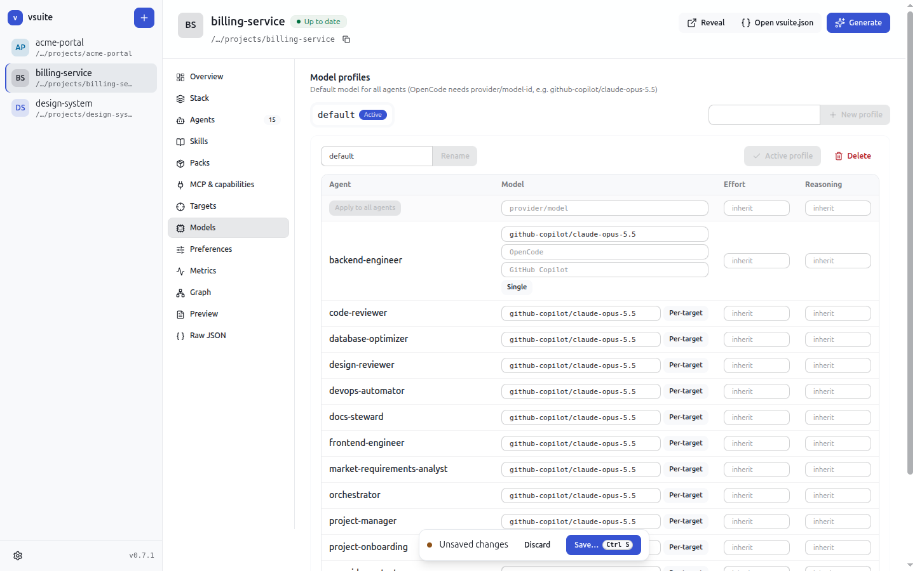Open the Effort field for market-requirements-analyst
The height and width of the screenshot is (571, 915).
tap(757, 469)
